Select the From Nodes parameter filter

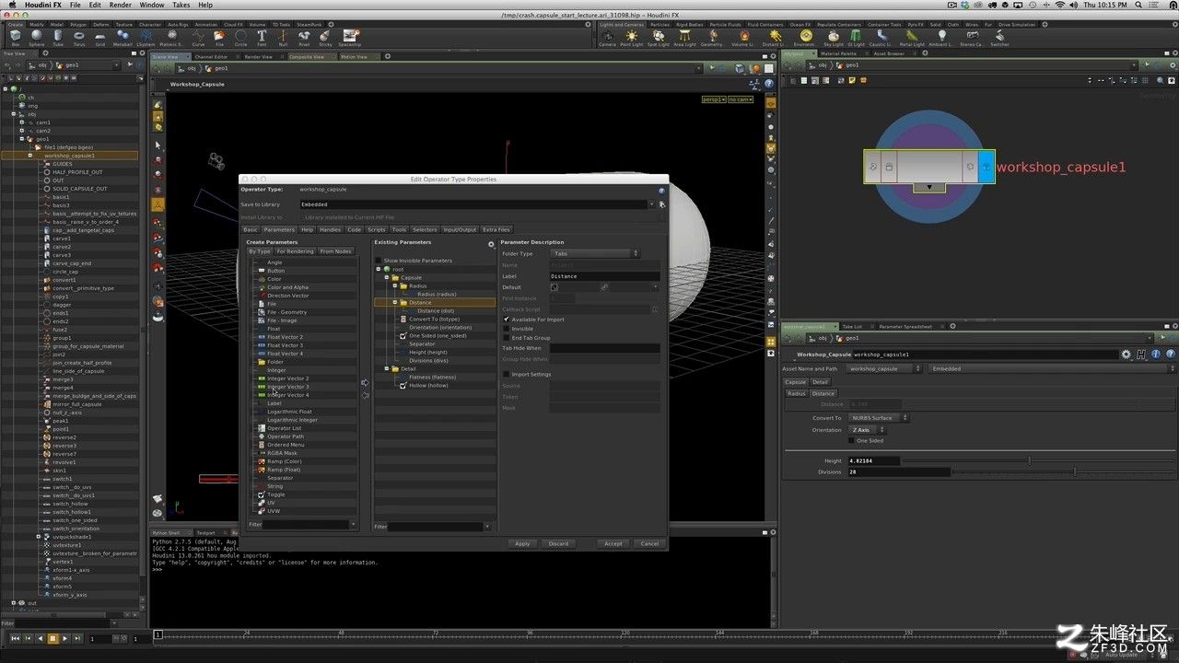335,251
